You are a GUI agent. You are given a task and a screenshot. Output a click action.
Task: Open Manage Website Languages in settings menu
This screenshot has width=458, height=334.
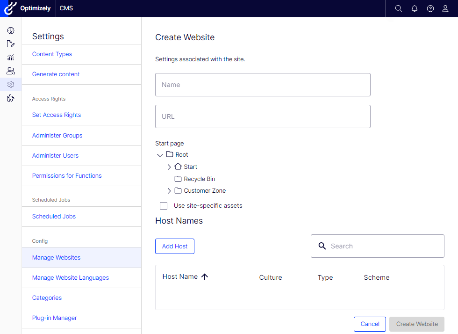pos(71,277)
